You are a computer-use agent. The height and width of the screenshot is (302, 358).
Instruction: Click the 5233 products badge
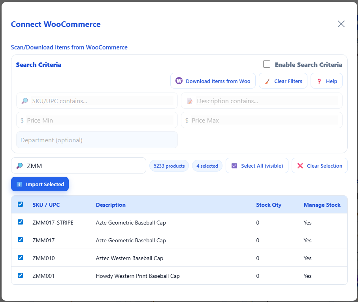click(169, 165)
